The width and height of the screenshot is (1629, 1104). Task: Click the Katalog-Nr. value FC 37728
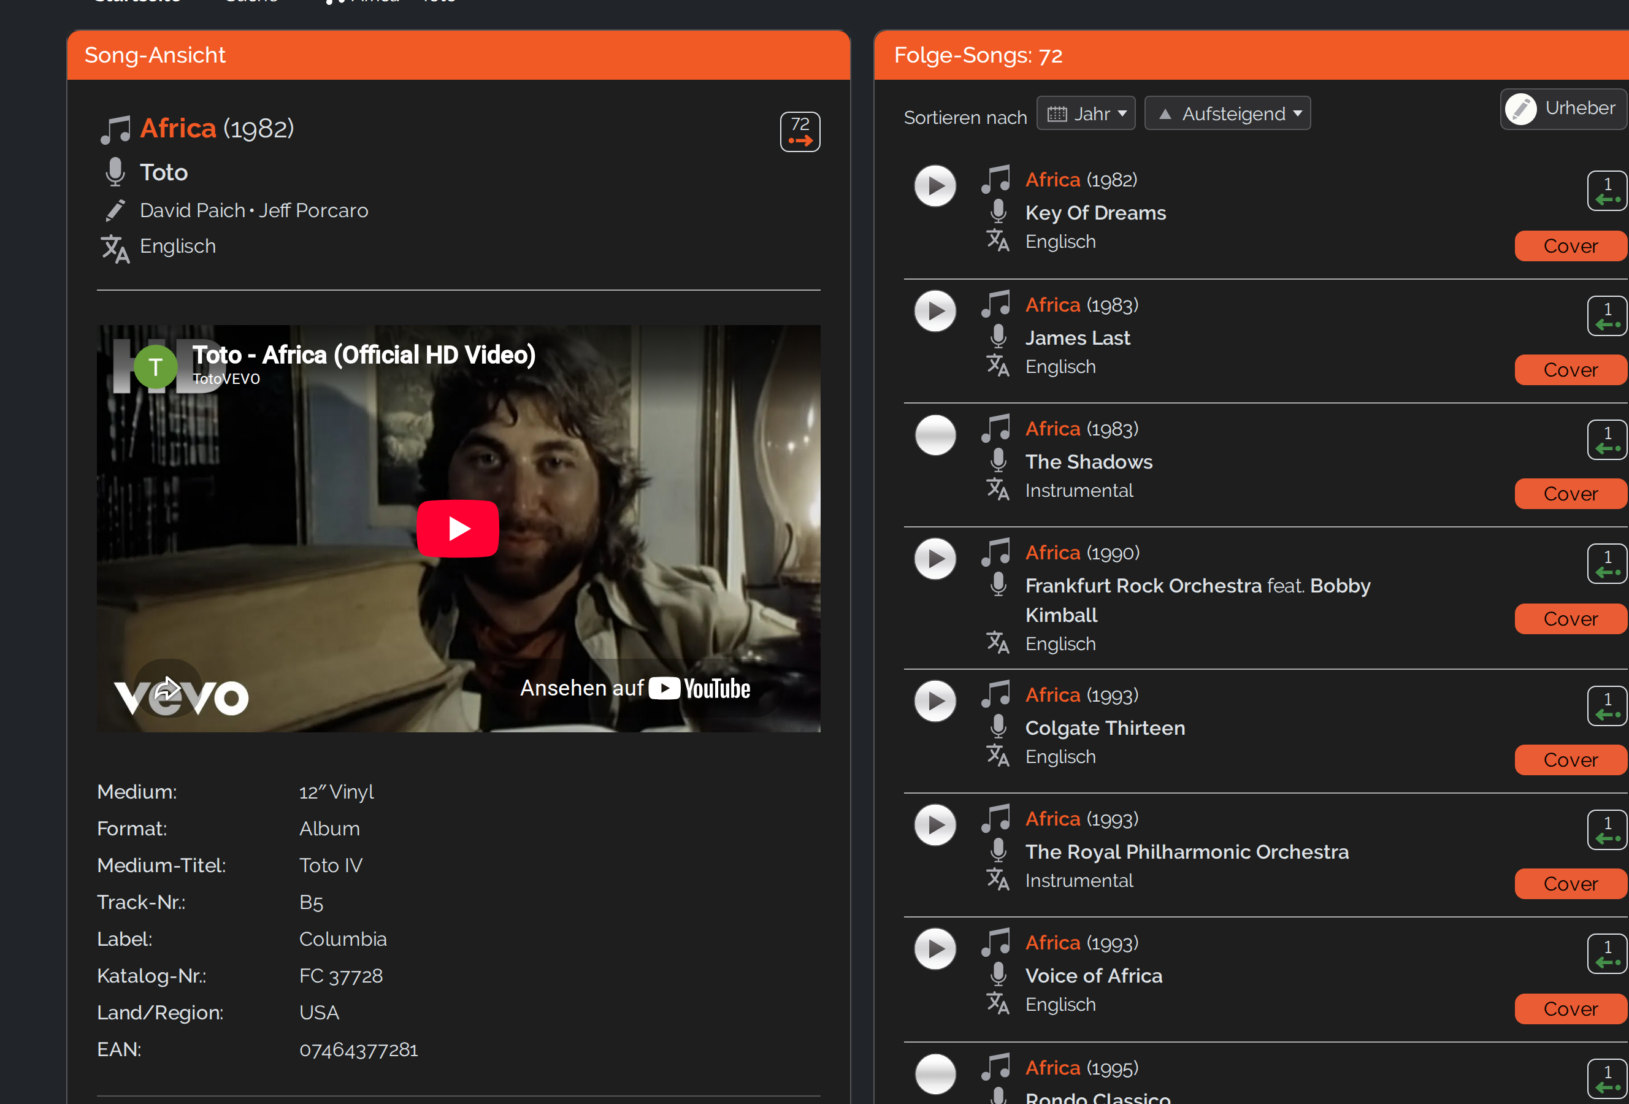(340, 976)
